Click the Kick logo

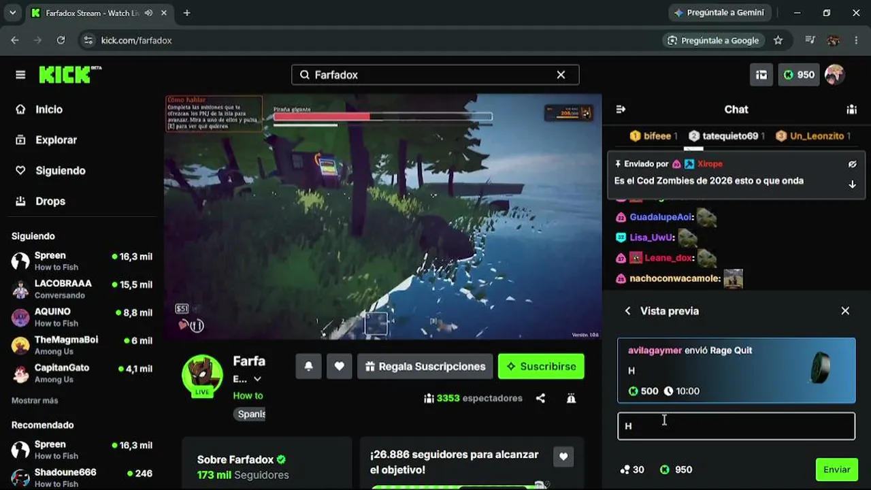click(70, 74)
